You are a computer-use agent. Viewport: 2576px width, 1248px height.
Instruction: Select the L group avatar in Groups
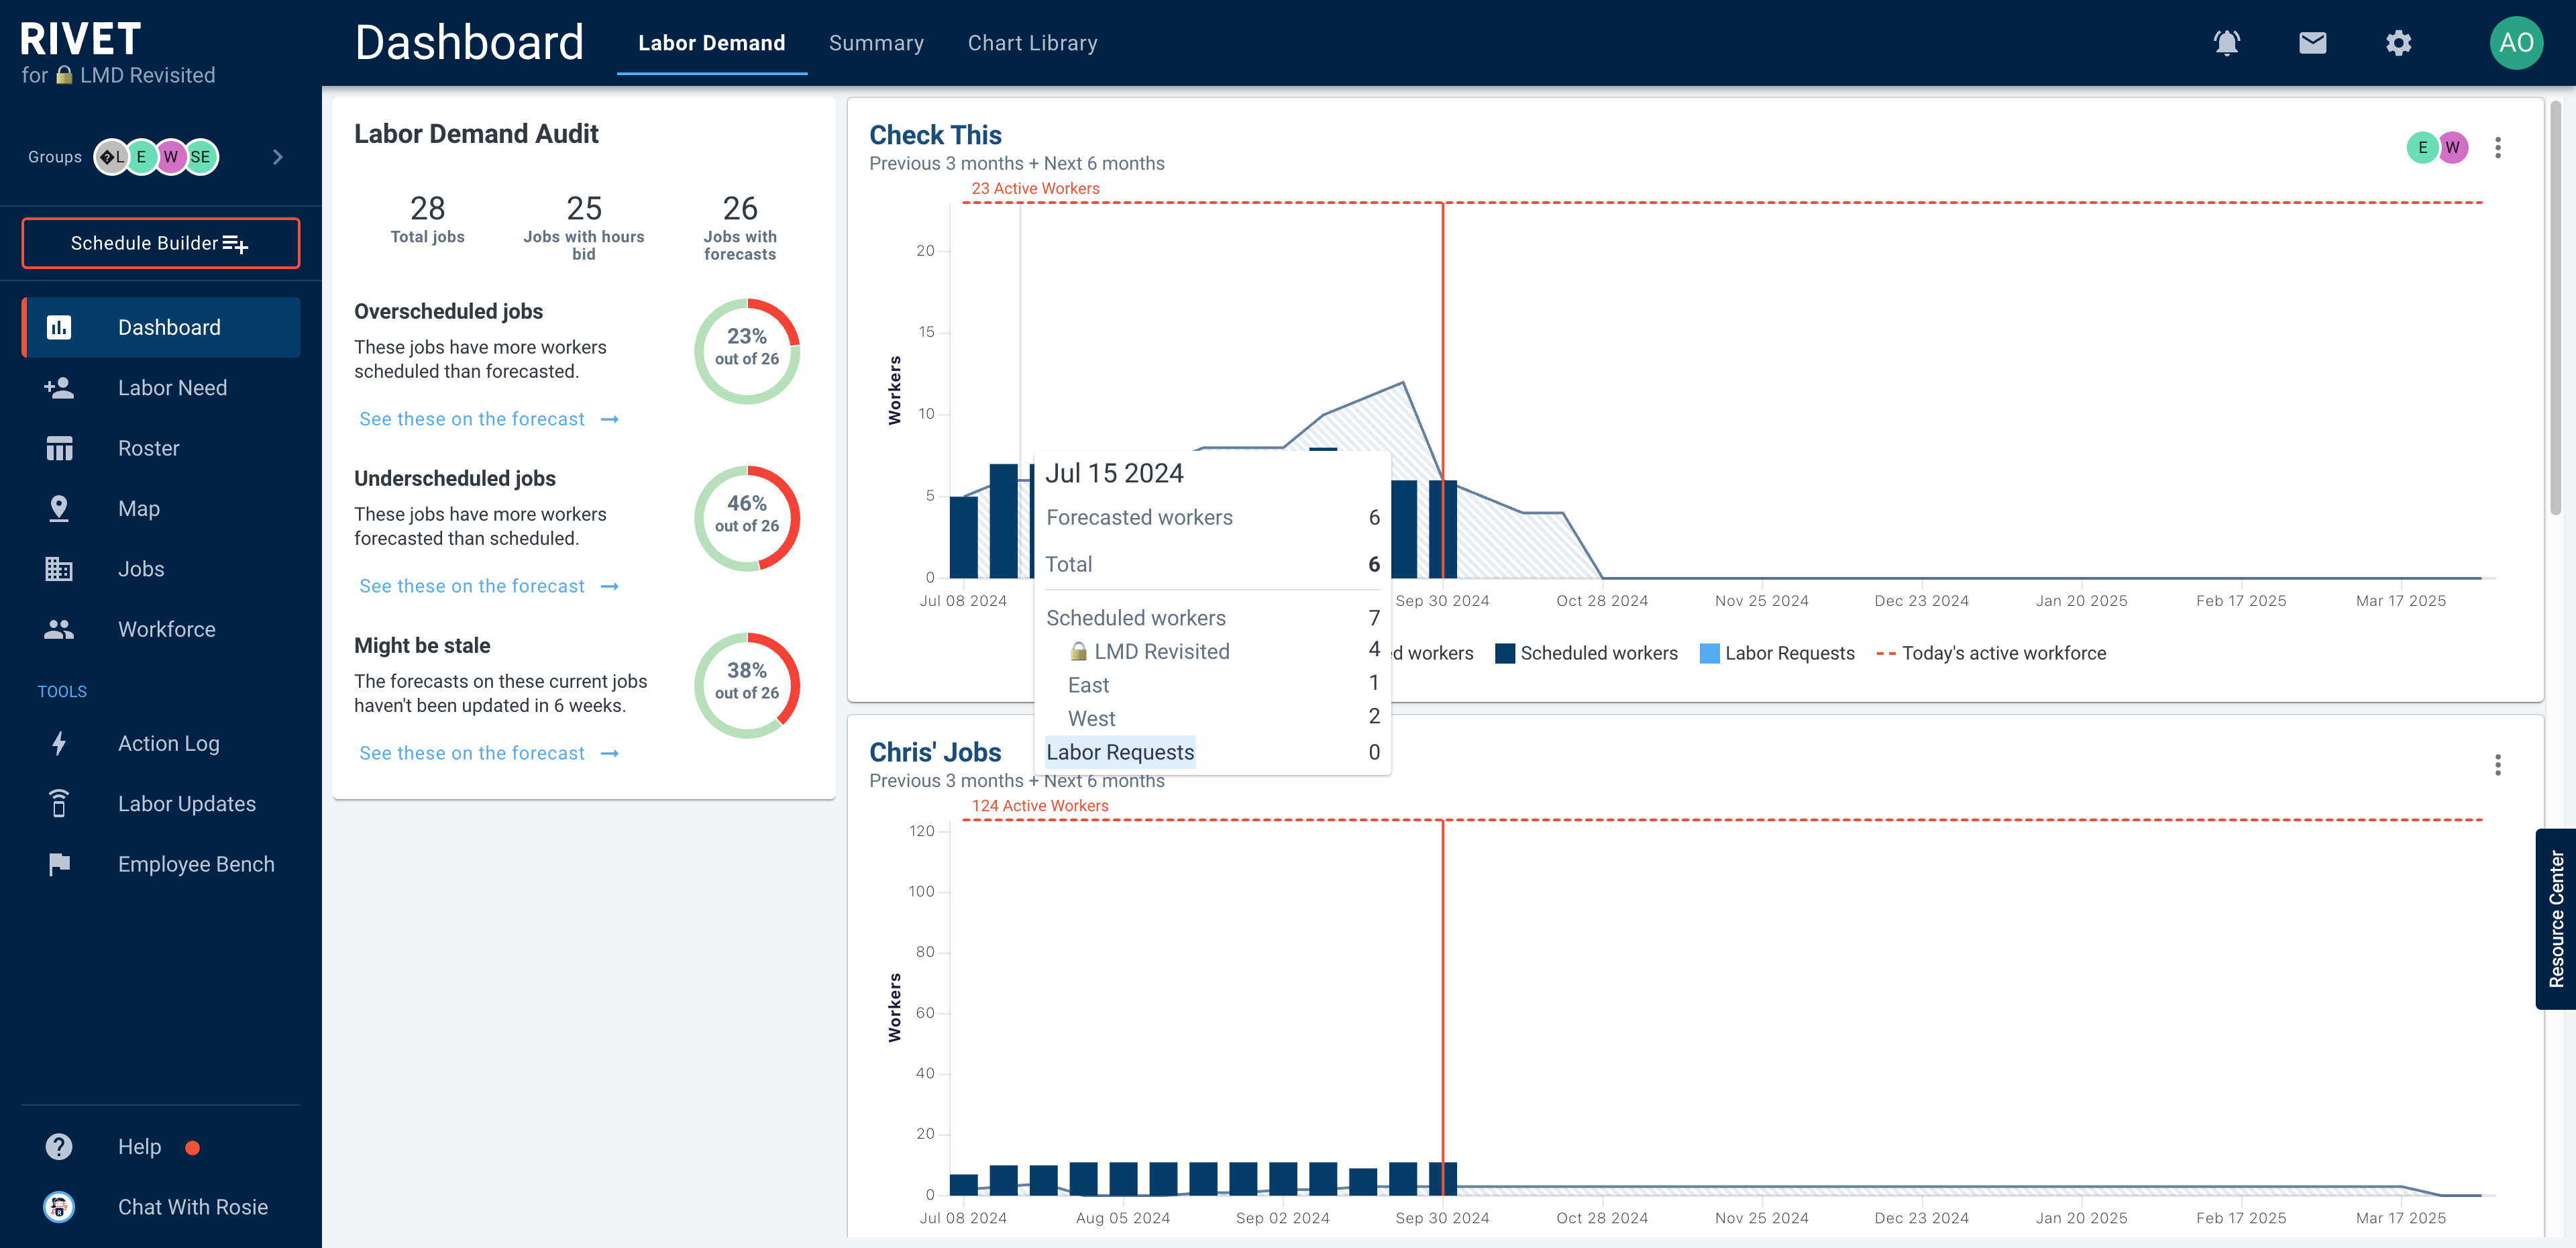pyautogui.click(x=111, y=157)
